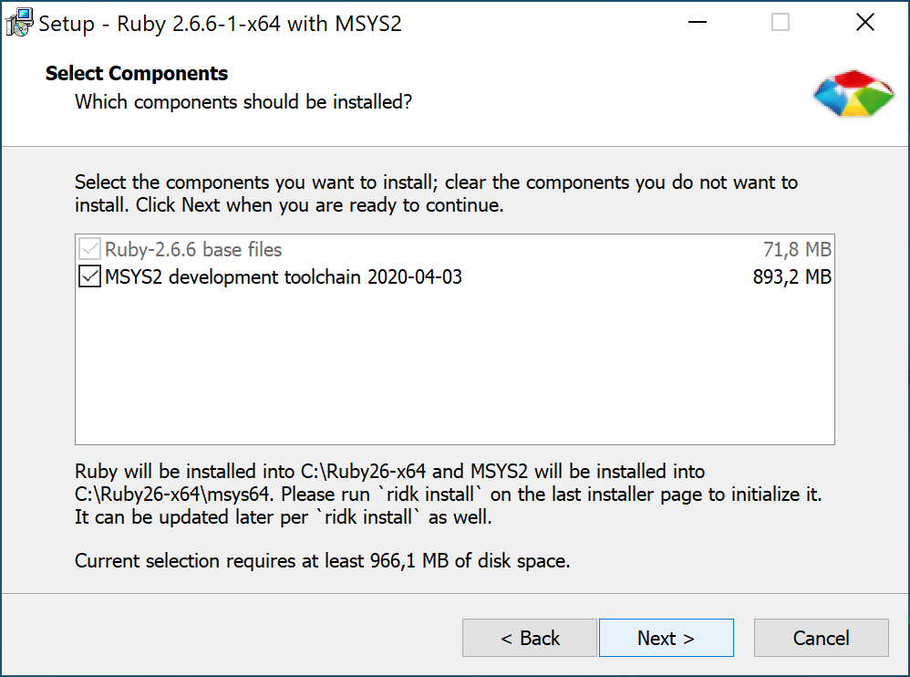The width and height of the screenshot is (910, 677).
Task: Click the Select Components heading
Action: click(x=136, y=73)
